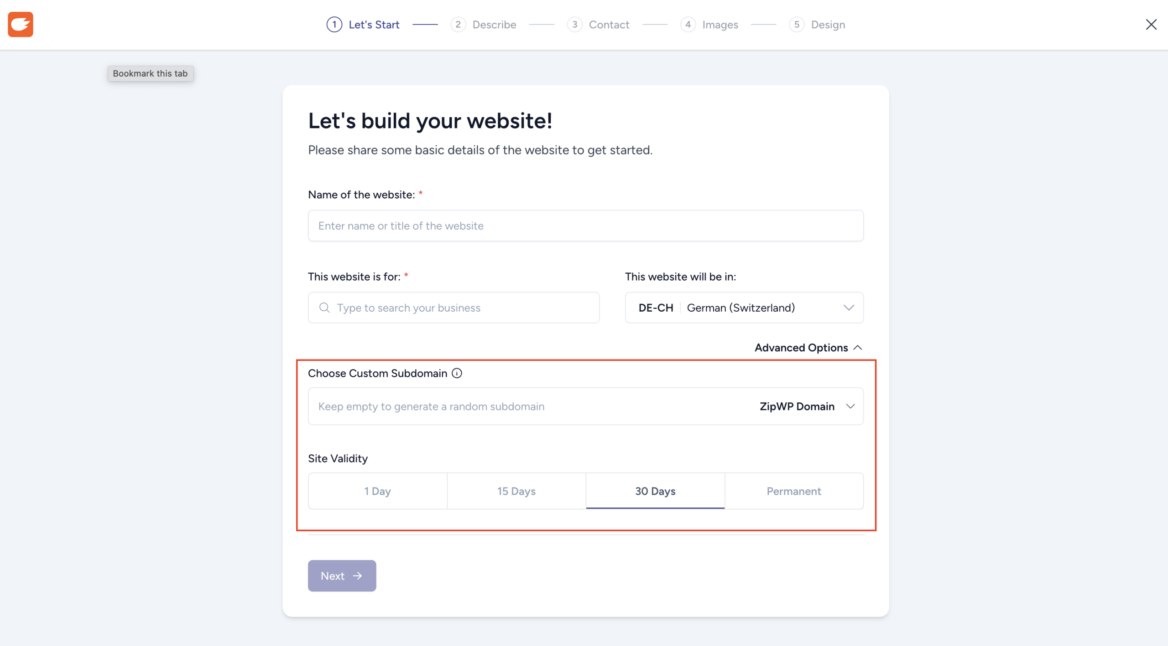
Task: Select 30 Days site validity
Action: (655, 491)
